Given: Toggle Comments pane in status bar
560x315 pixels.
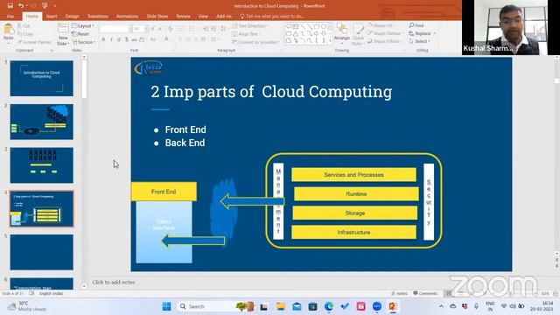Looking at the screenshot, I should coord(425,293).
